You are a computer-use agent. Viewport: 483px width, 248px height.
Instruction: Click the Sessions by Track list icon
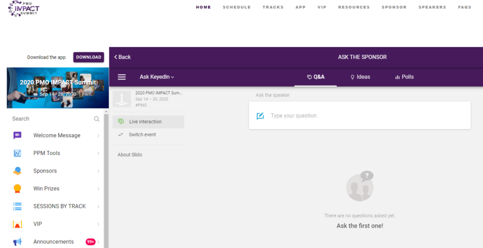pyautogui.click(x=17, y=207)
